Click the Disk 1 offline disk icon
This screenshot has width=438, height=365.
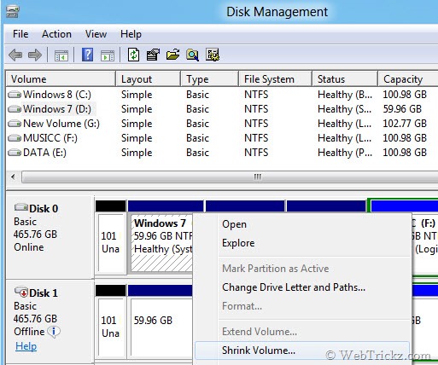pos(21,292)
